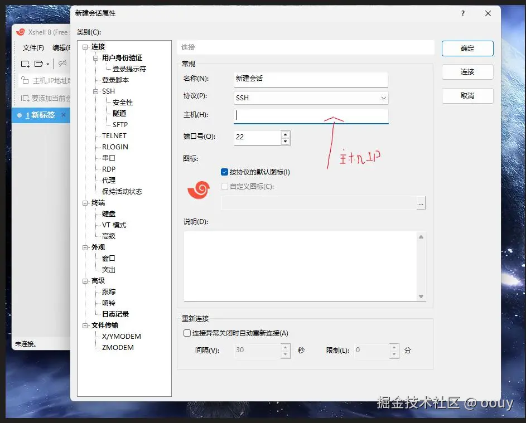526x423 pixels.
Task: Click the help question mark in dialog title
Action: point(463,13)
